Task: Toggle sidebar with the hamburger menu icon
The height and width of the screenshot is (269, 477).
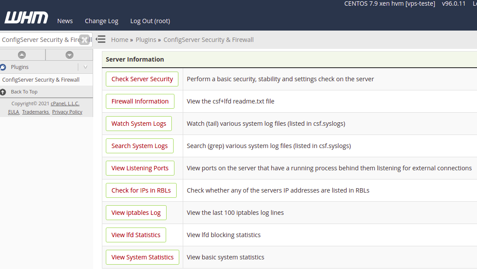Action: pos(101,39)
